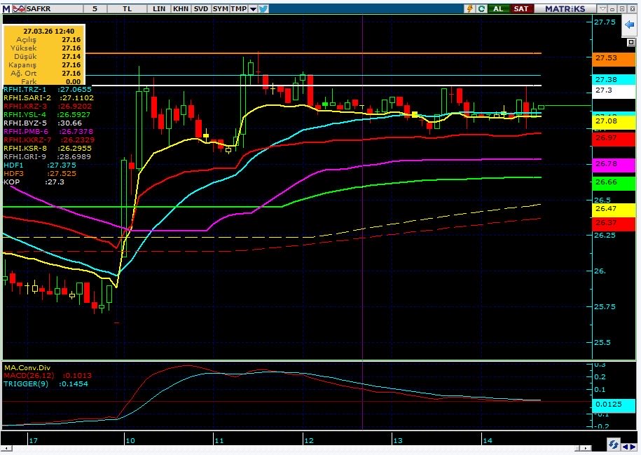The width and height of the screenshot is (641, 455).
Task: Click the lightning bolt icon
Action: point(470,8)
